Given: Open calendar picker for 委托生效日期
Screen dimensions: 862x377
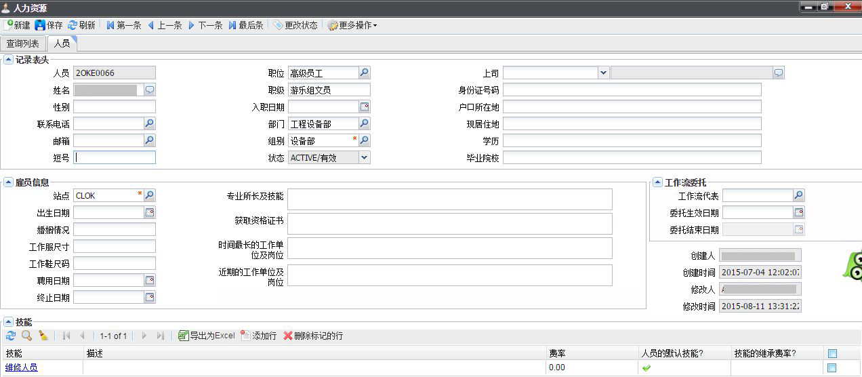Looking at the screenshot, I should pos(799,212).
